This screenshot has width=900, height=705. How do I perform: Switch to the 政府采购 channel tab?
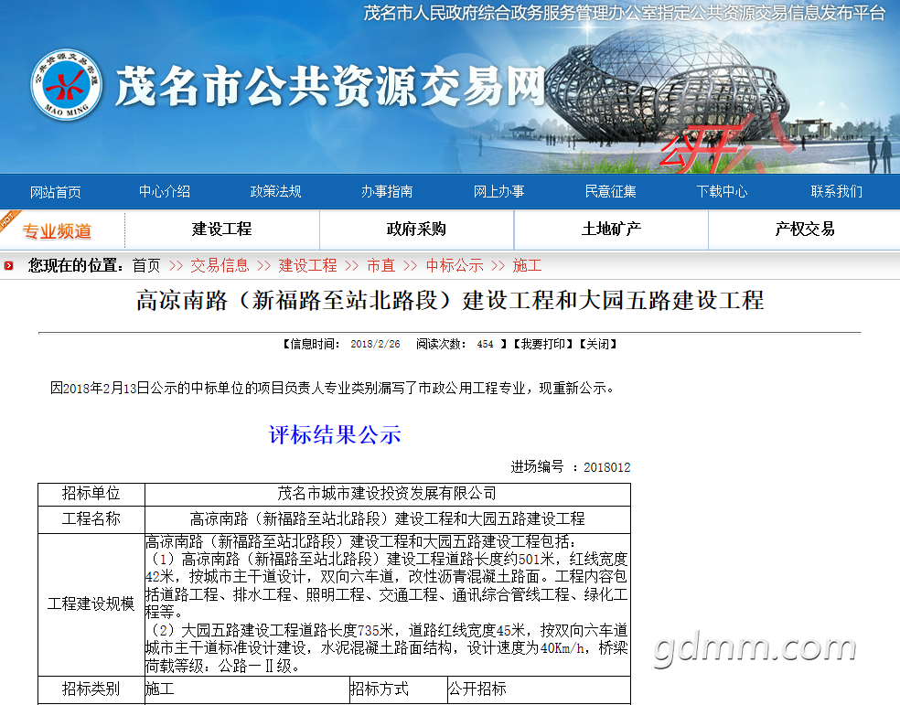(x=416, y=230)
